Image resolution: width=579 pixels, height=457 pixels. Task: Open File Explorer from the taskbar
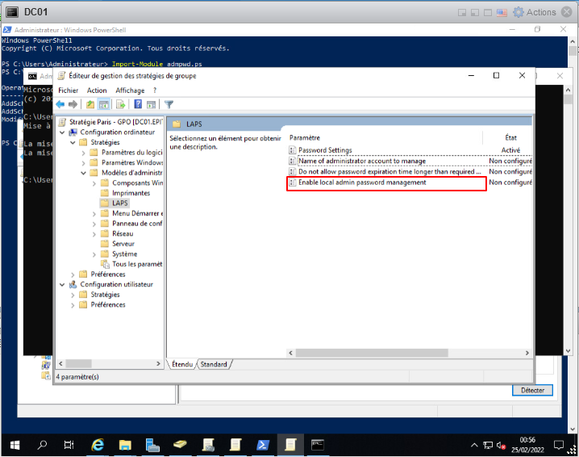pos(125,445)
